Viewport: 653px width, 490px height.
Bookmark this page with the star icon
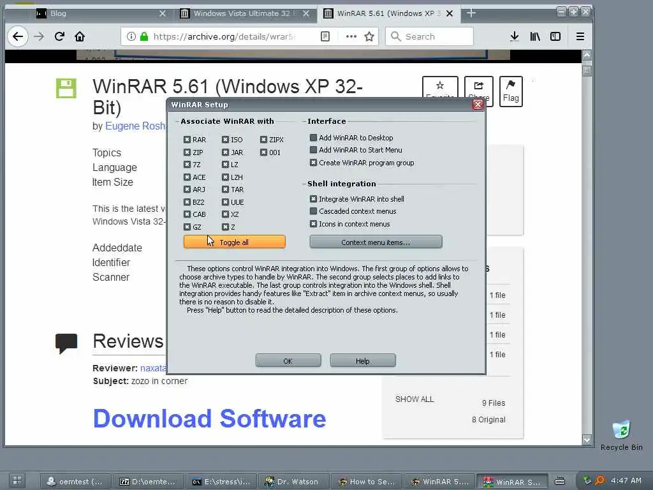[369, 36]
